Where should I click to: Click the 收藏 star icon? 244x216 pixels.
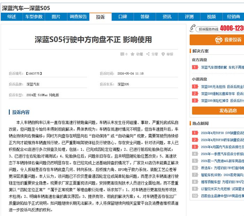(132, 54)
